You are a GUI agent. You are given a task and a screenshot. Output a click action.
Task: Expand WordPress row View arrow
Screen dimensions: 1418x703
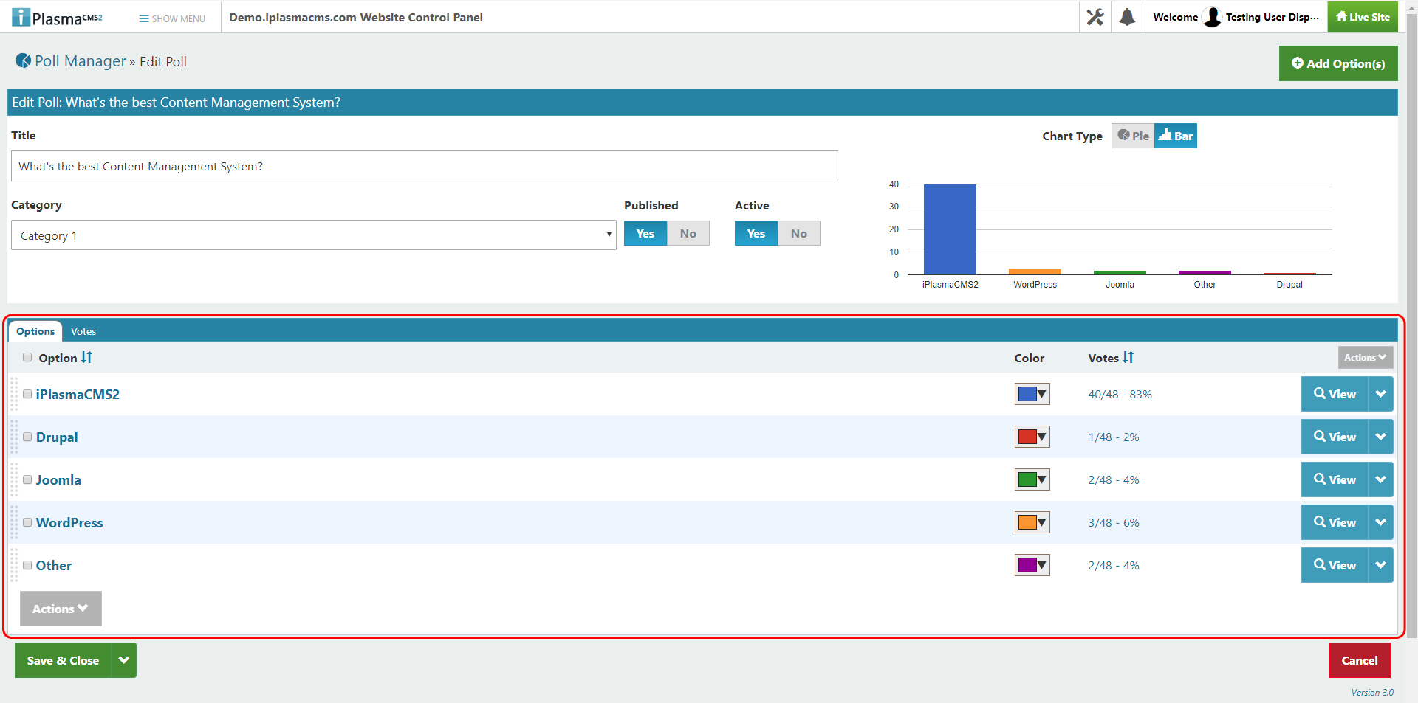(1381, 522)
